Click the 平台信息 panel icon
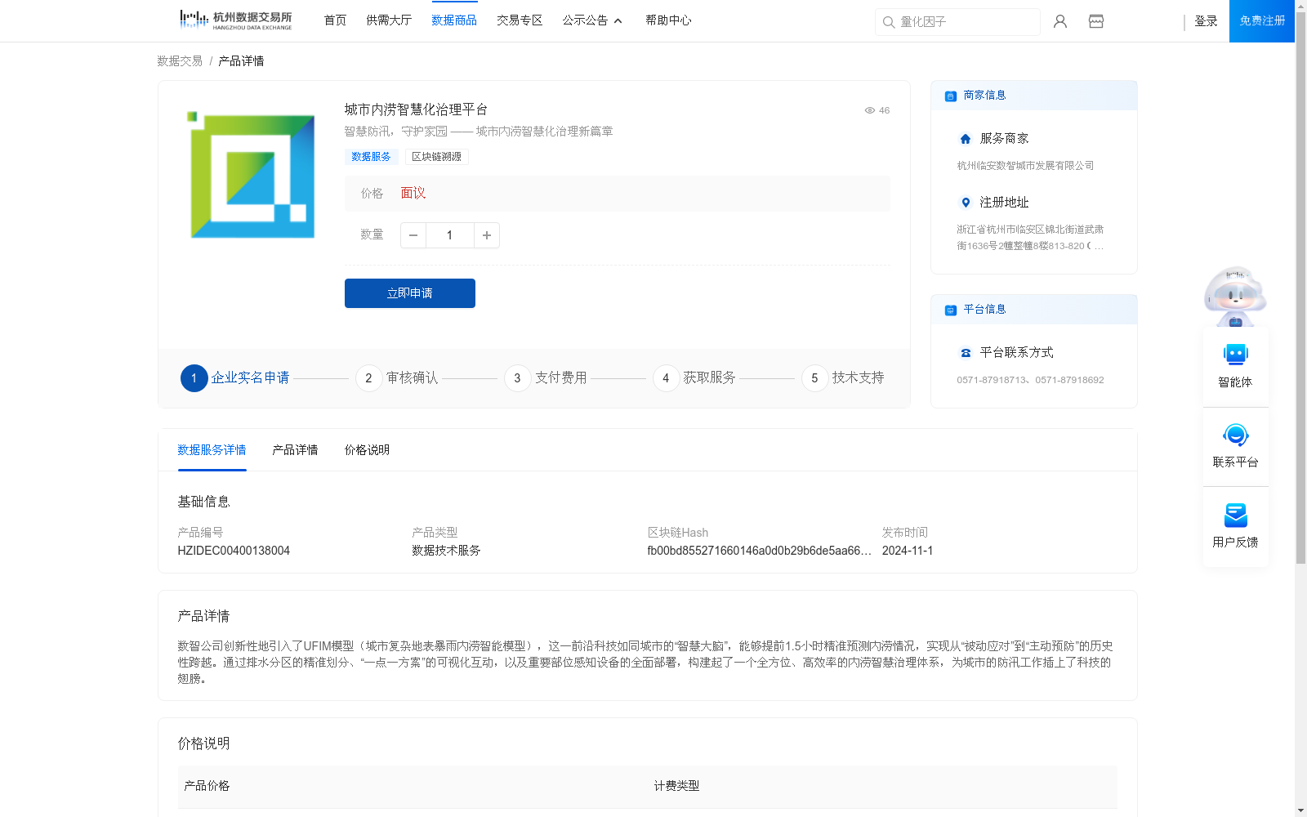The width and height of the screenshot is (1307, 817). point(951,310)
